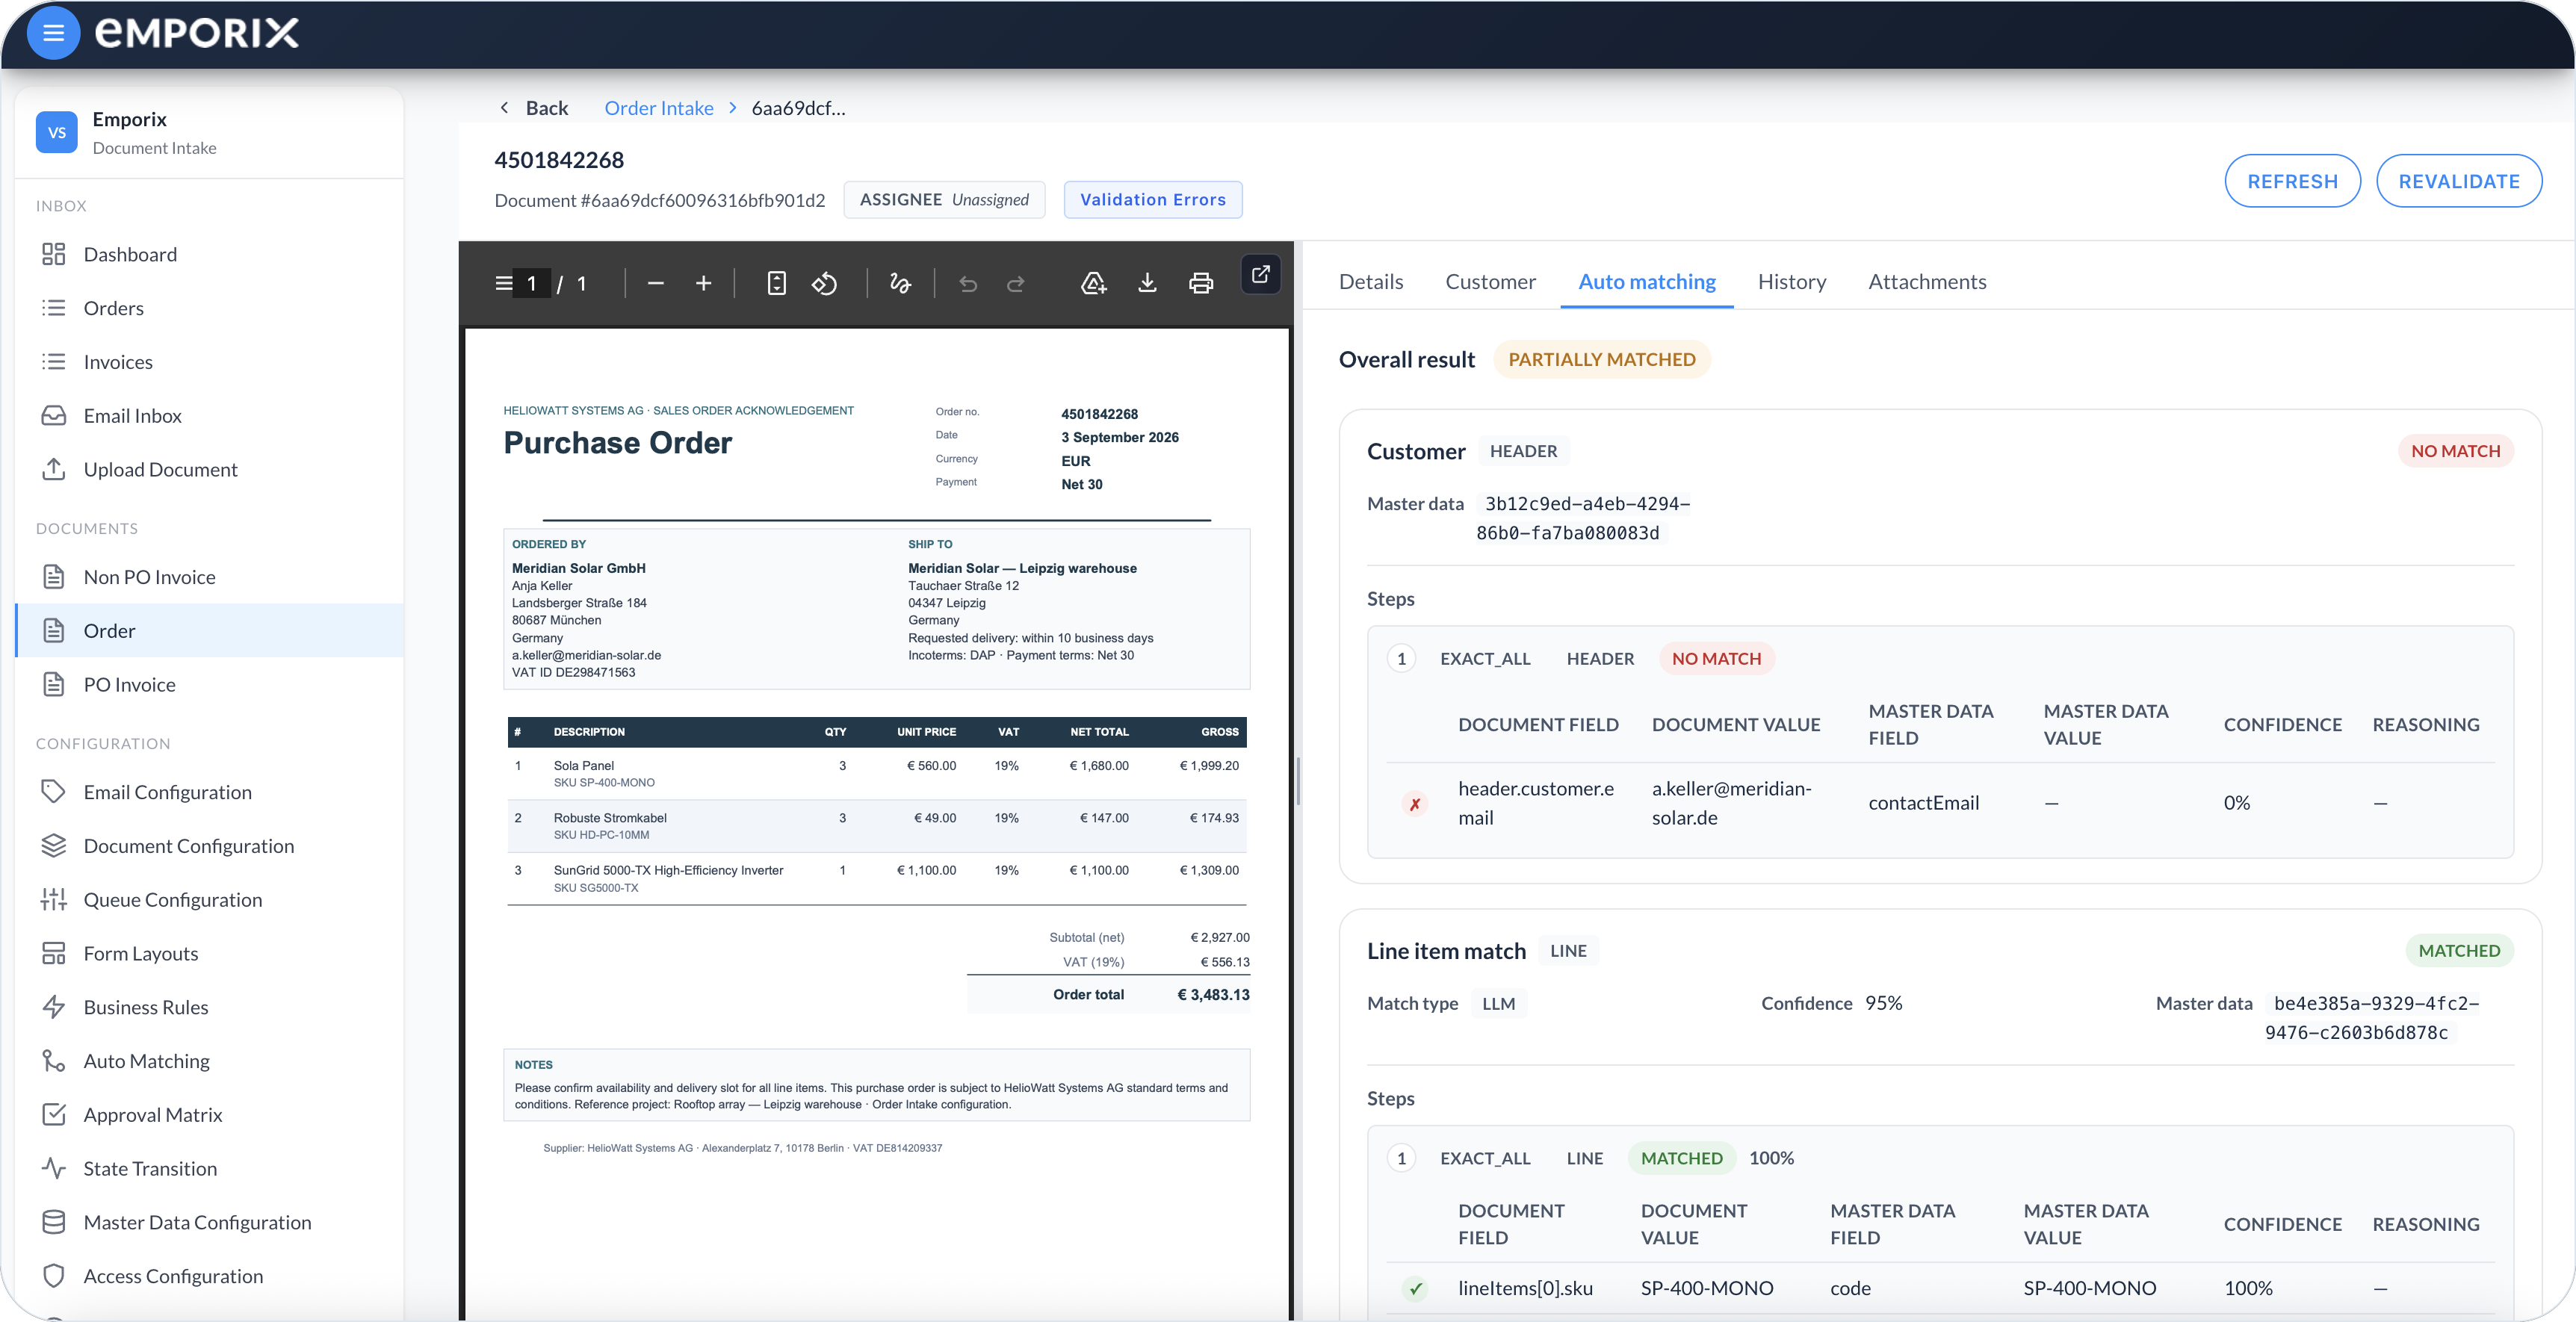Image resolution: width=2576 pixels, height=1322 pixels.
Task: Activate the PDF draw annotation tool
Action: pyautogui.click(x=900, y=284)
